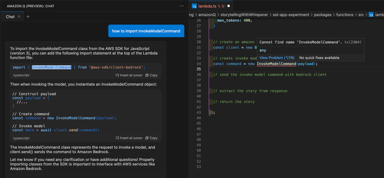Click line number 35 in gutter
The width and height of the screenshot is (384, 178).
[x=199, y=69]
